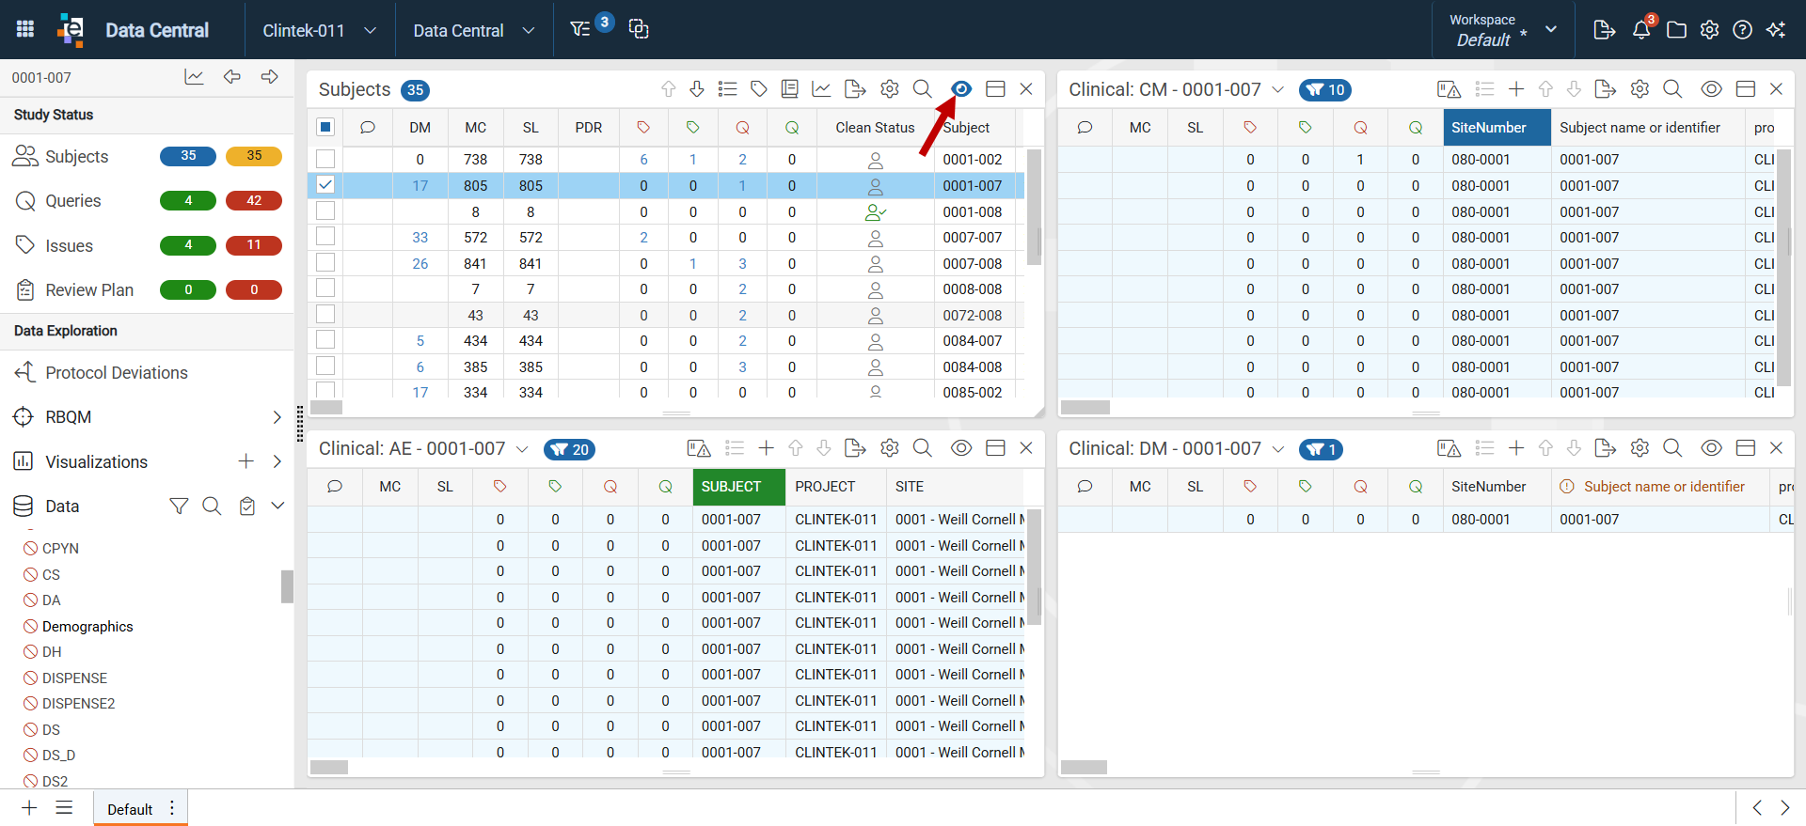
Task: Open Subjects in Study Status
Action: pyautogui.click(x=77, y=157)
